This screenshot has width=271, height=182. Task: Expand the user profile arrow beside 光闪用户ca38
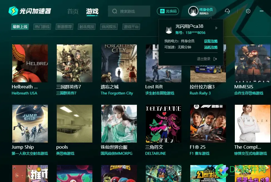pyautogui.click(x=216, y=28)
